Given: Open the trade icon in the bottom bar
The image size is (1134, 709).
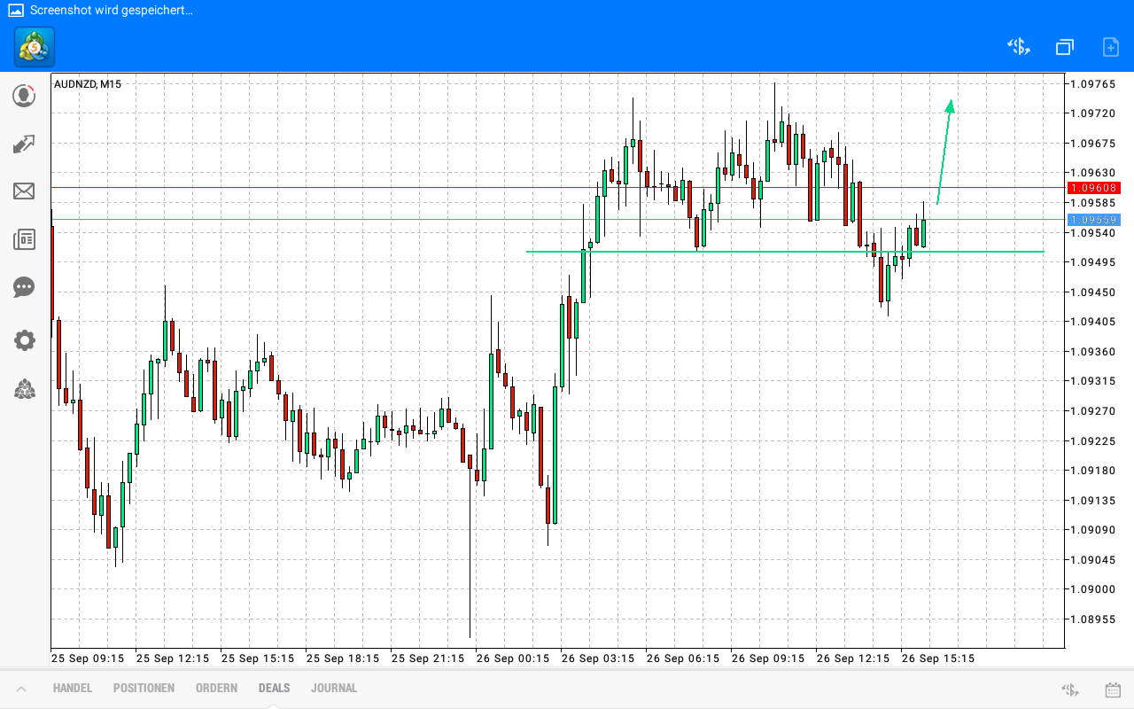Looking at the screenshot, I should tap(1069, 688).
